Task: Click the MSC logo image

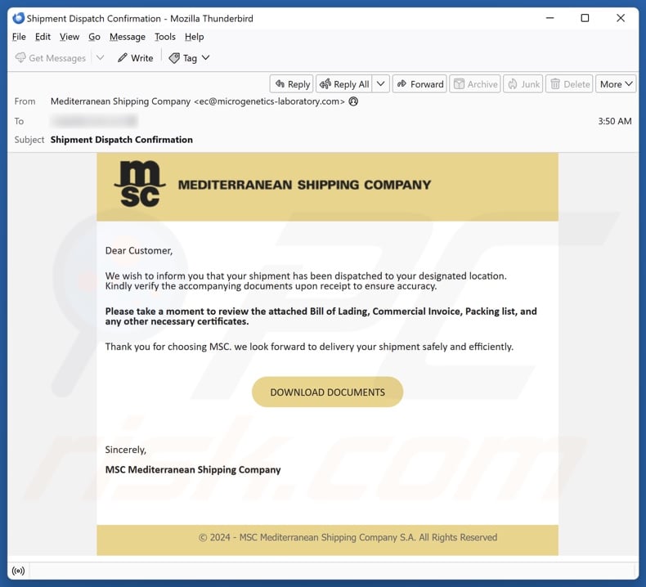Action: click(x=140, y=184)
